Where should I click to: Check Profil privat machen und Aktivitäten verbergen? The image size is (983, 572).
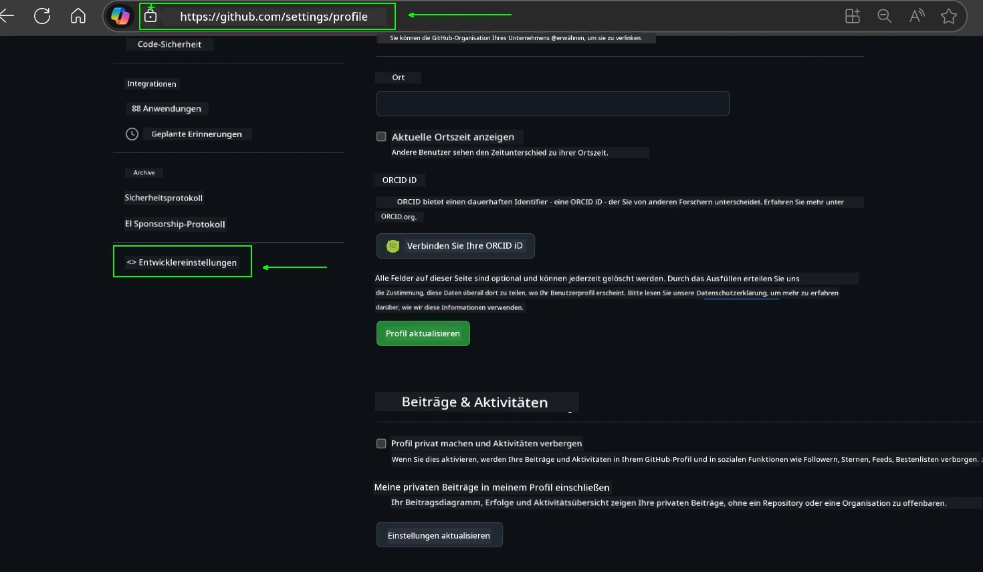381,444
